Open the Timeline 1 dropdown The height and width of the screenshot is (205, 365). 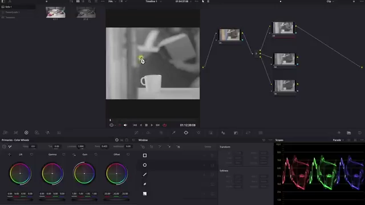pyautogui.click(x=153, y=1)
